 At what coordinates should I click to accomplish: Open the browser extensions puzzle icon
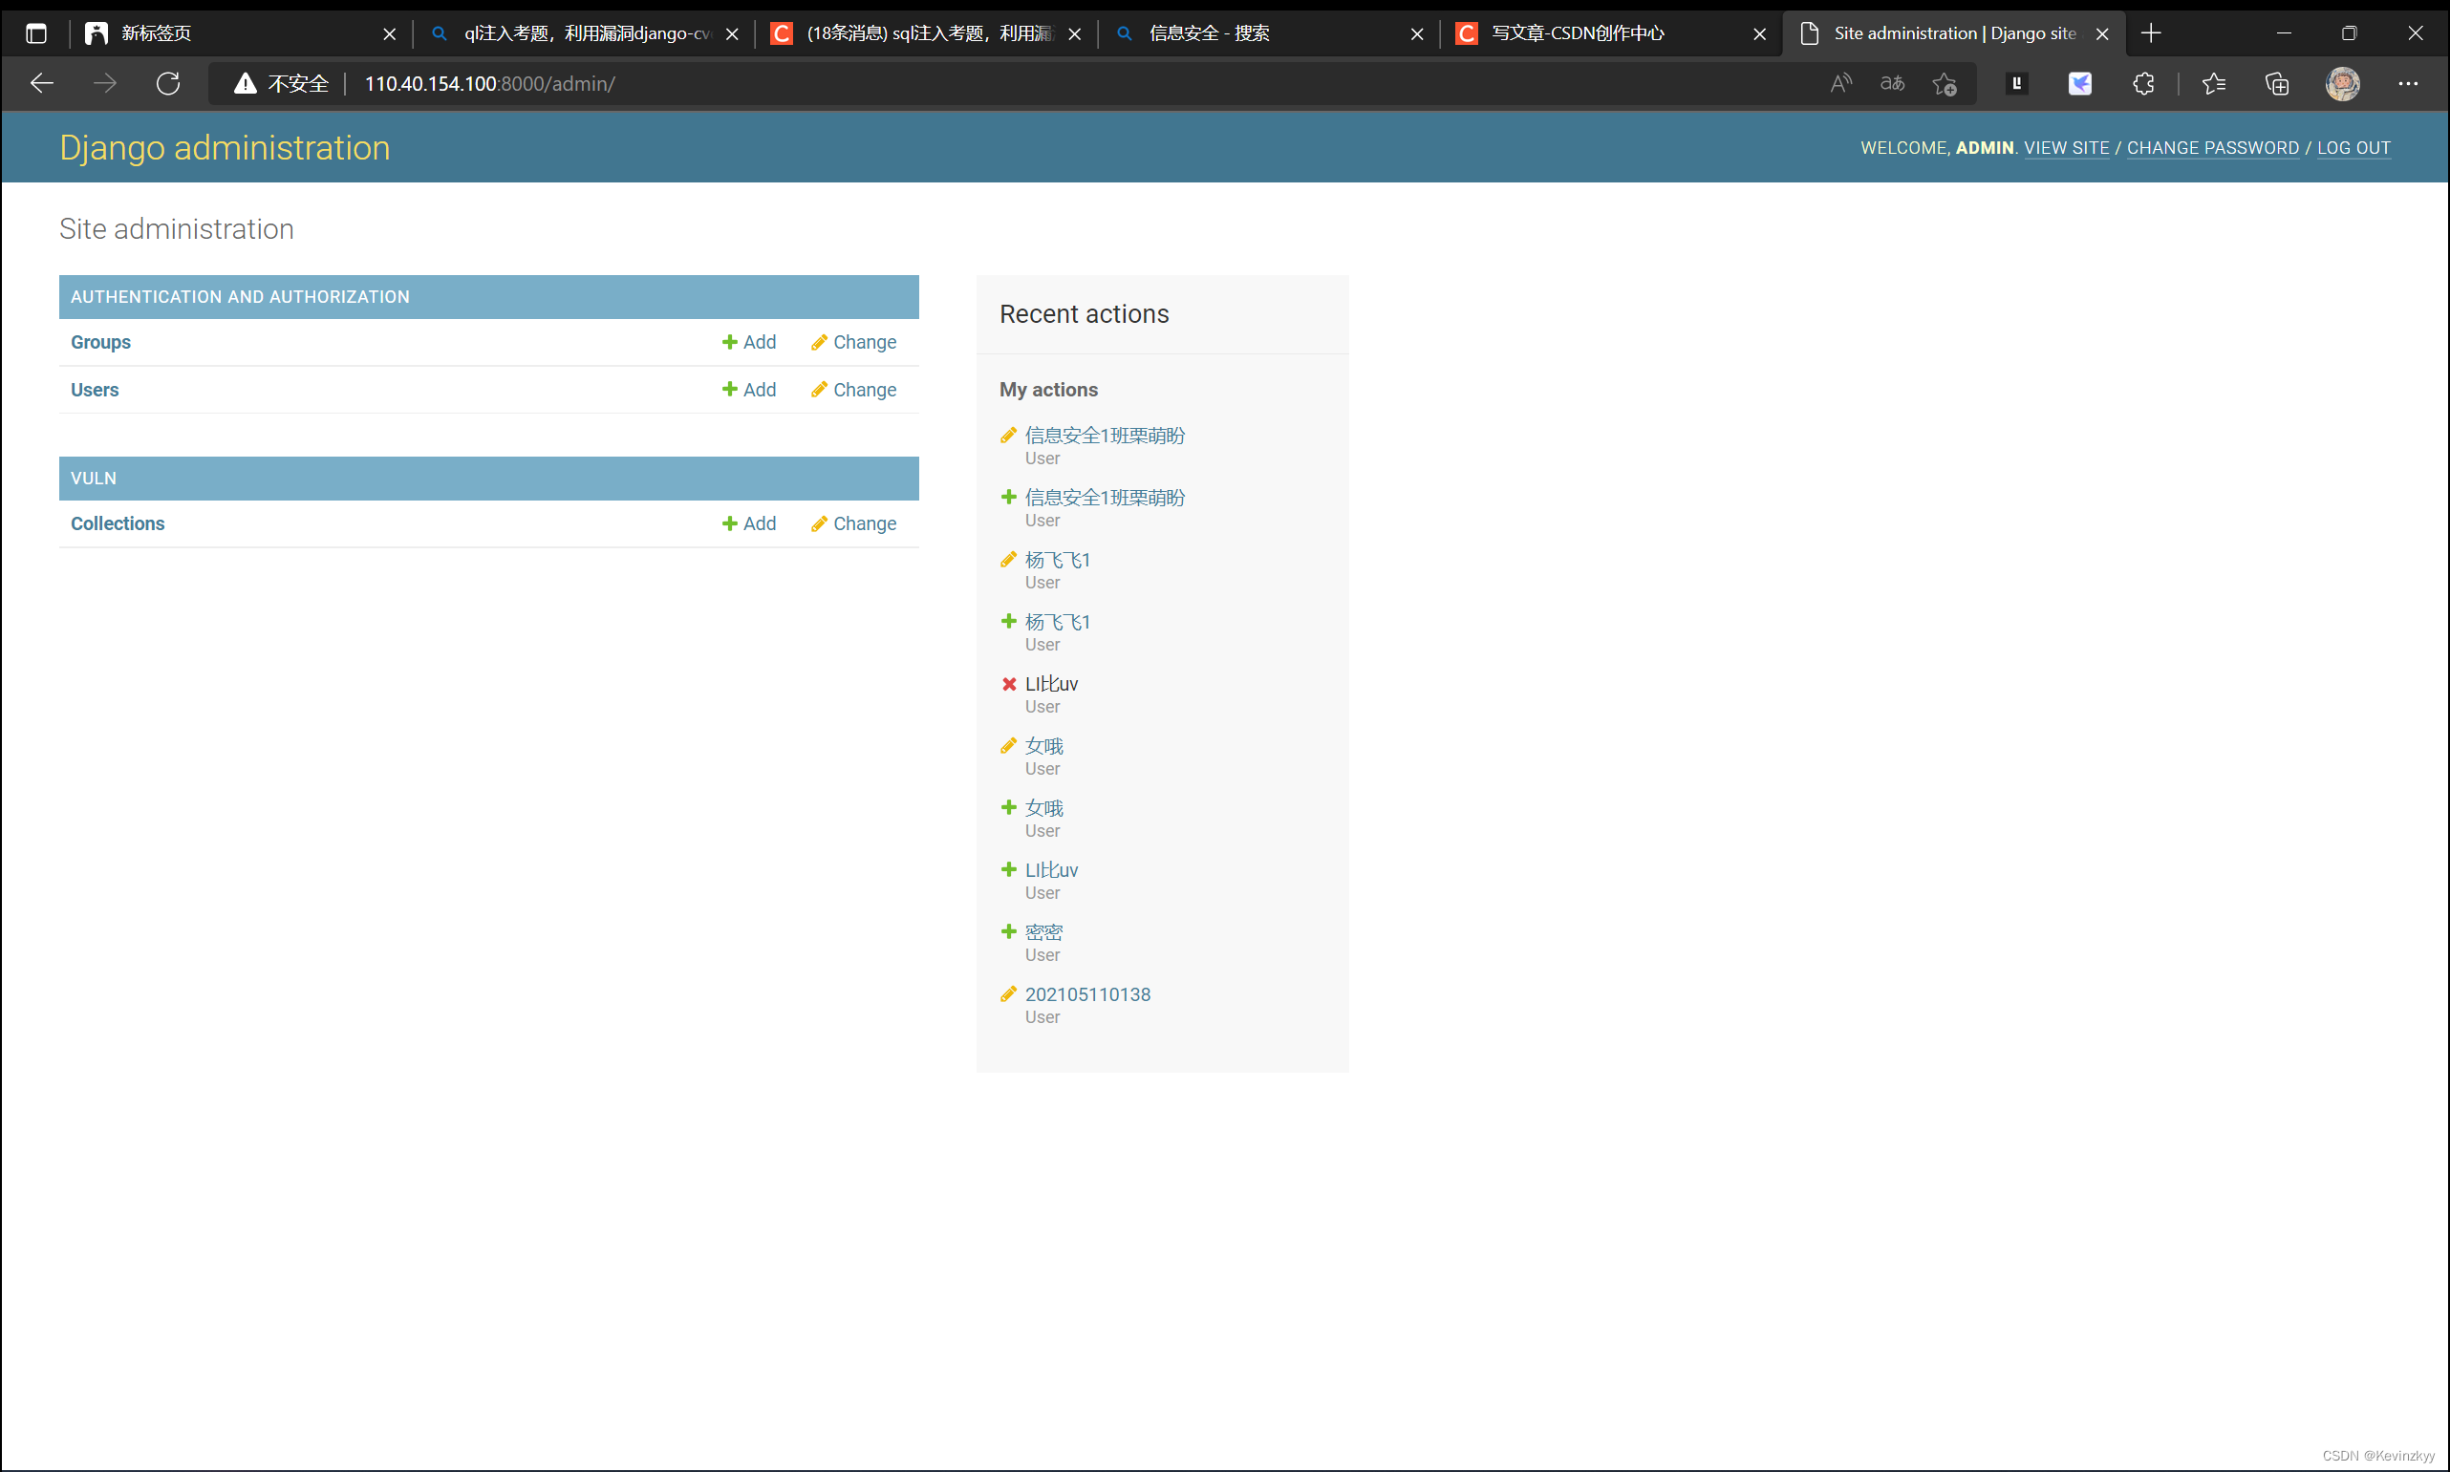click(2143, 83)
